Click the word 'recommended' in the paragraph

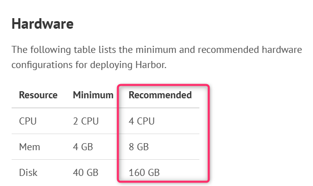[x=228, y=49]
